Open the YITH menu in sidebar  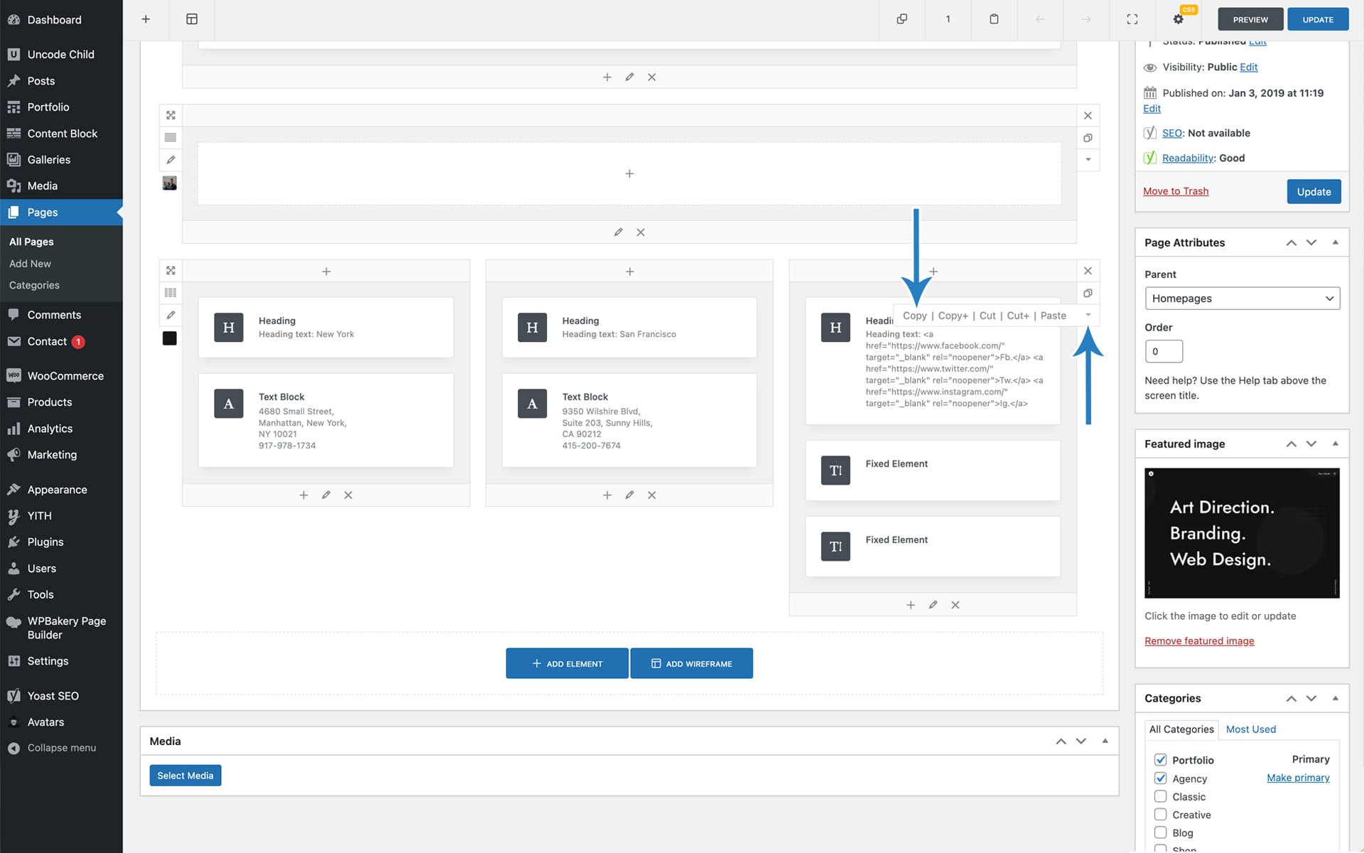pos(39,515)
